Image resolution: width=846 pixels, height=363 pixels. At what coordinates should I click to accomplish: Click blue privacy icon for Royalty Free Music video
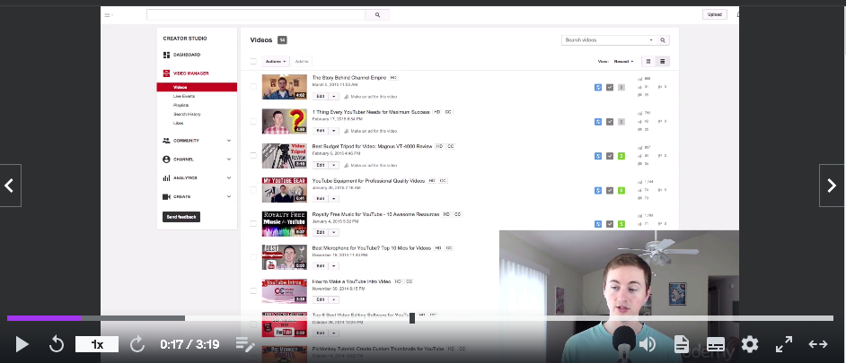coord(598,224)
